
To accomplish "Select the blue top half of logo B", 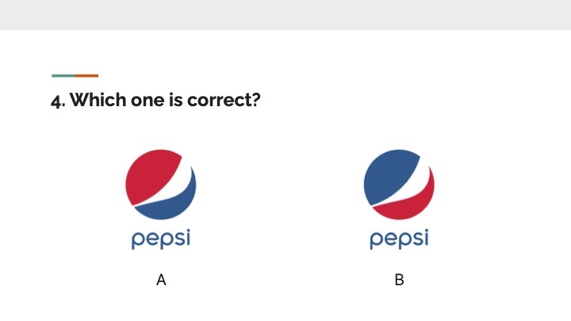I will point(389,176).
